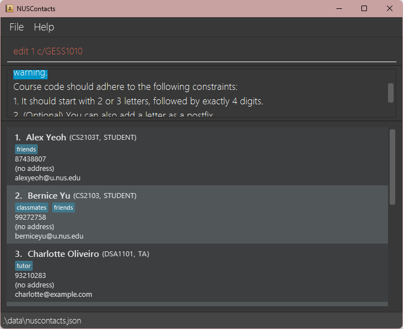Click '(DSA1101, TA)' label
The height and width of the screenshot is (329, 403).
click(x=125, y=254)
